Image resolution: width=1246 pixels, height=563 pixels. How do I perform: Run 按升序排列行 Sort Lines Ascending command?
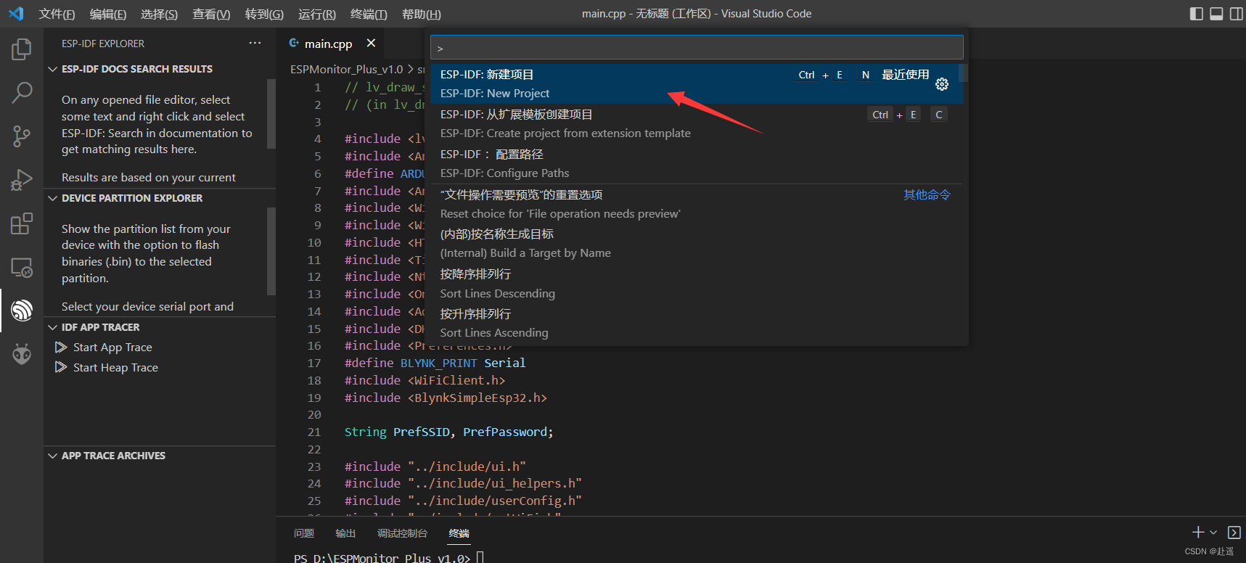point(697,324)
